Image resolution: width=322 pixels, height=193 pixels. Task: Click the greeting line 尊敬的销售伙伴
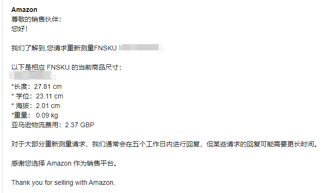point(36,19)
